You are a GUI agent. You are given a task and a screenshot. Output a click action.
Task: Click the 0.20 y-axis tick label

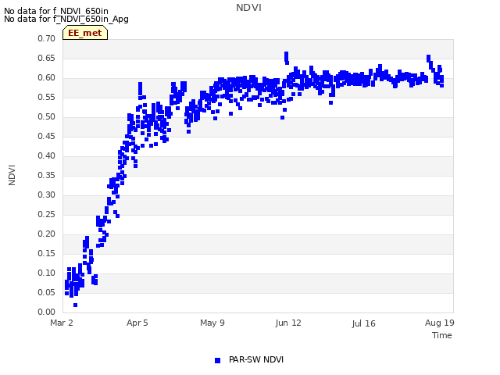tap(47, 234)
